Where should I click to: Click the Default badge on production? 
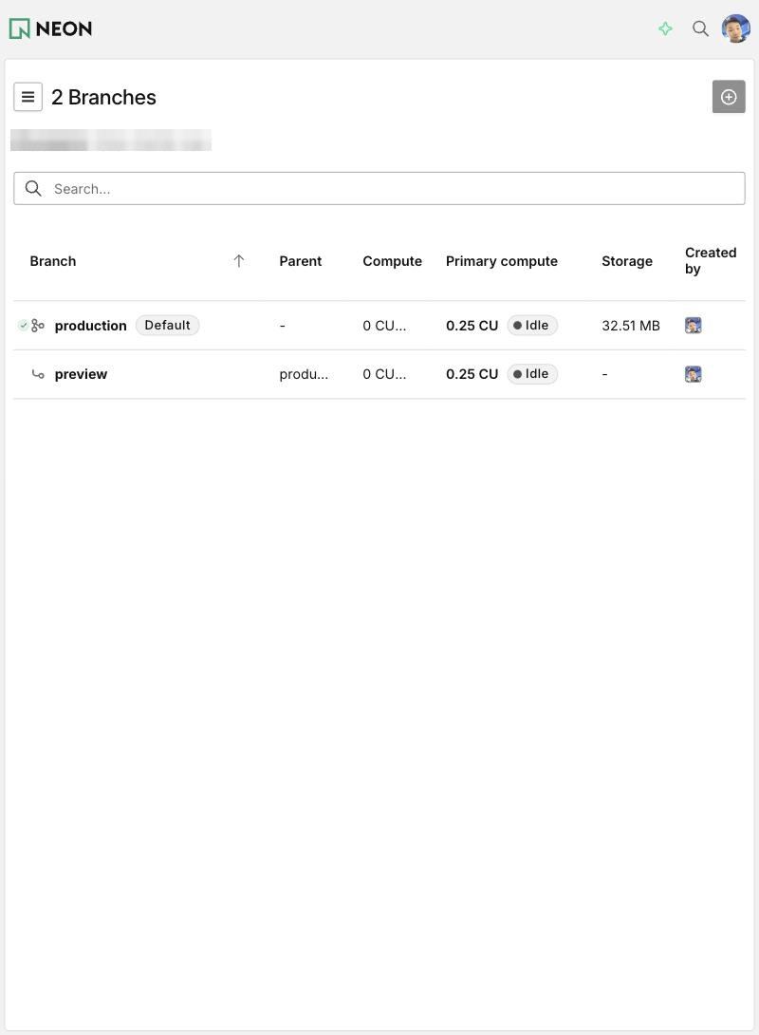click(x=168, y=326)
